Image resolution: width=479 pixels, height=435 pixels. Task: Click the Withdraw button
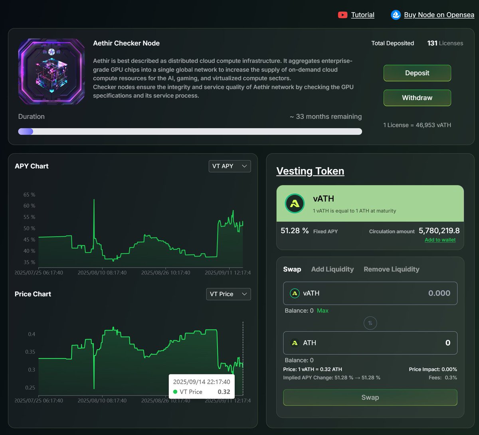tap(417, 98)
